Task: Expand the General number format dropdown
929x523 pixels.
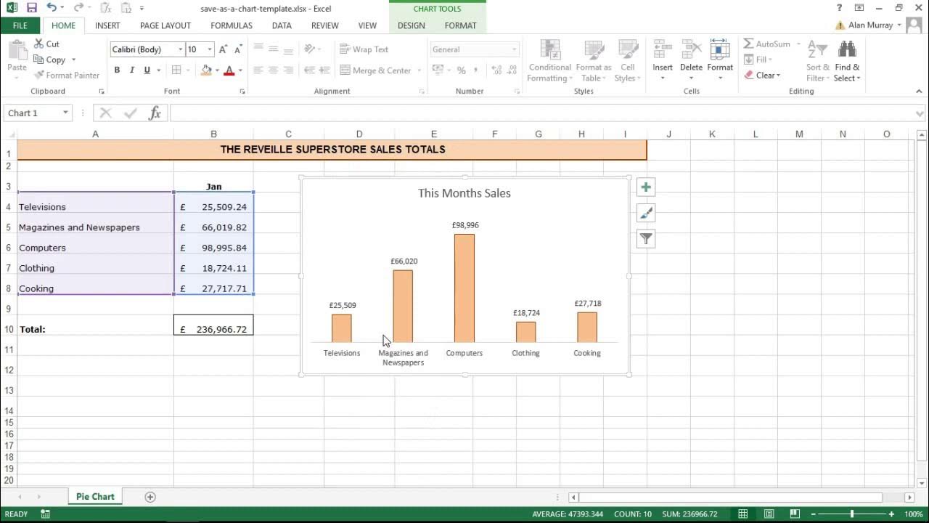Action: [x=515, y=49]
